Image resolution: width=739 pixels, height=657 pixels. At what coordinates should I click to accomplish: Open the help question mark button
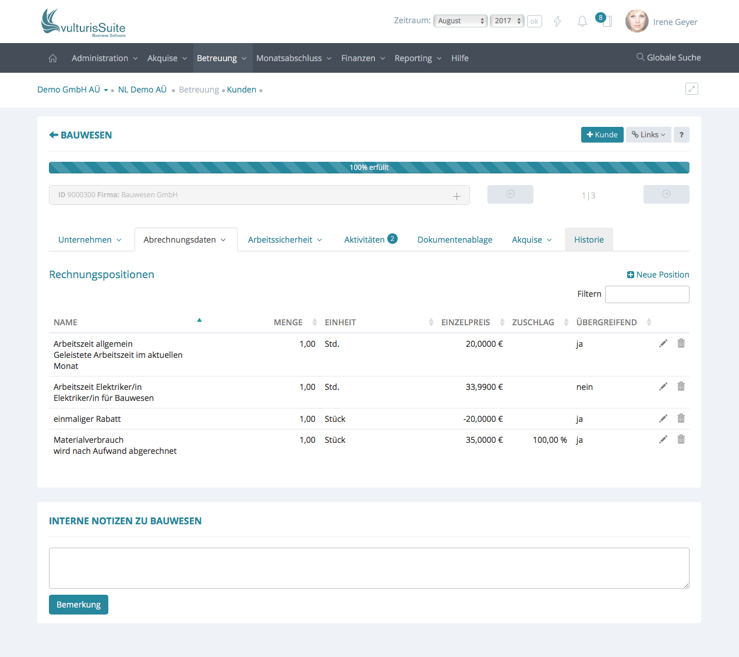[681, 135]
